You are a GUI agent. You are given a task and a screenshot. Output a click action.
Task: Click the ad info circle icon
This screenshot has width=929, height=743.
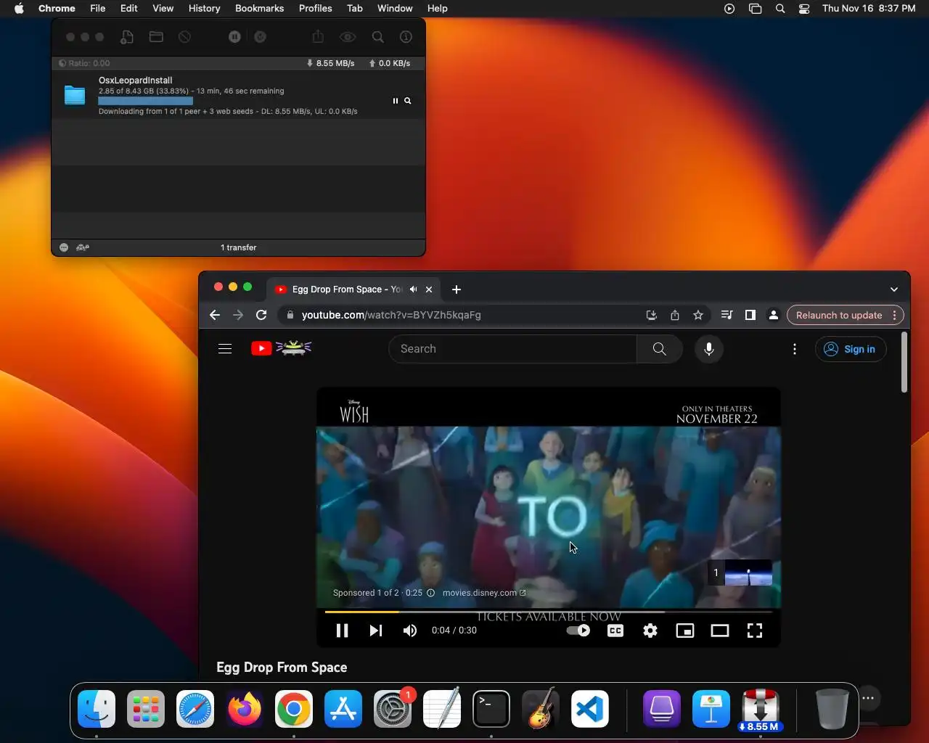[430, 593]
